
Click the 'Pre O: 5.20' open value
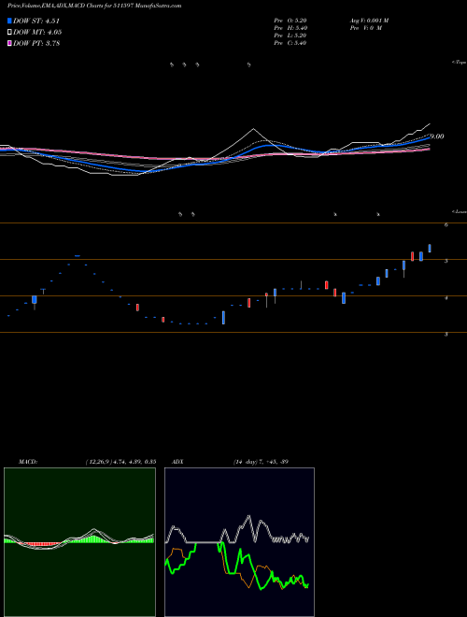click(290, 21)
